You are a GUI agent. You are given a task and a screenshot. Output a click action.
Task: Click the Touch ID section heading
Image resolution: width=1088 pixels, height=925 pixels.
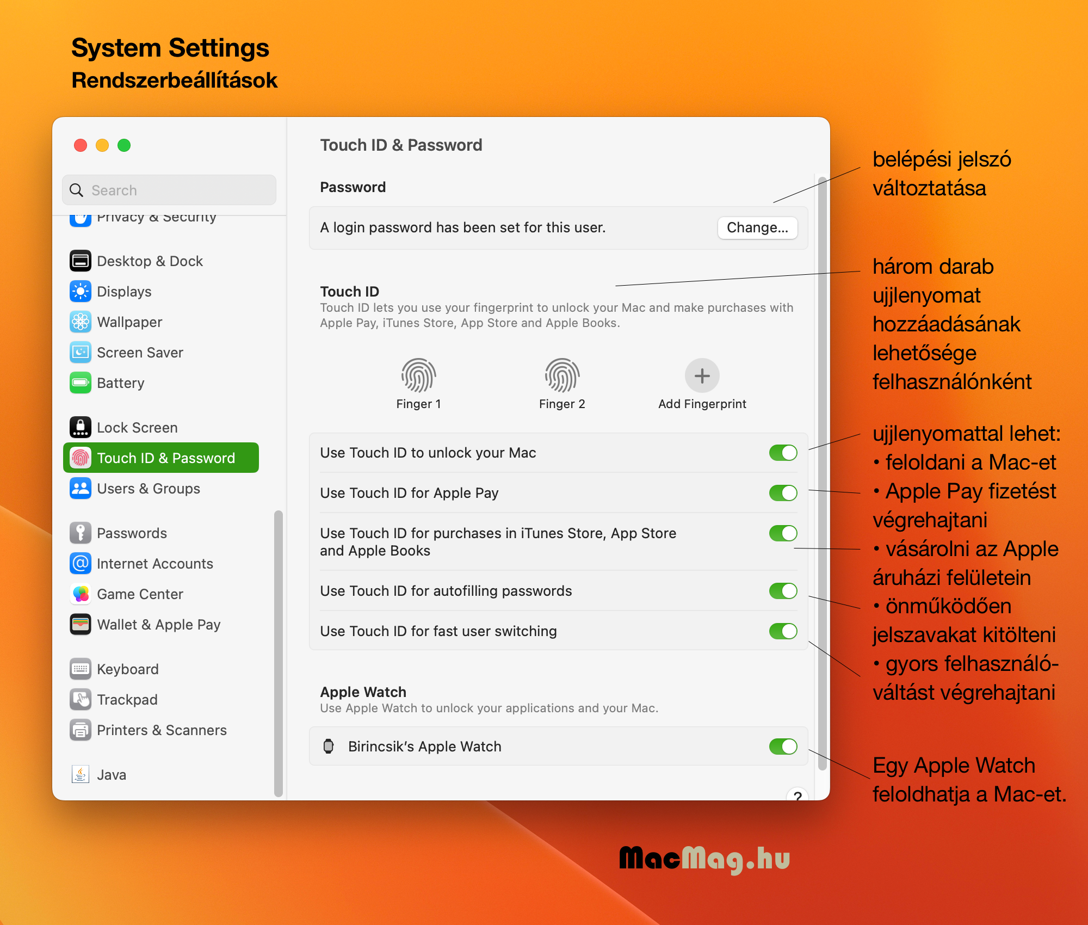coord(349,292)
